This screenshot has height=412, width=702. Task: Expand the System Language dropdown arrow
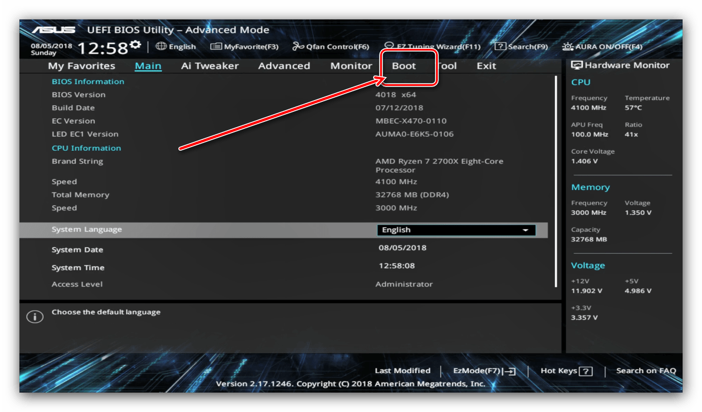coord(525,230)
